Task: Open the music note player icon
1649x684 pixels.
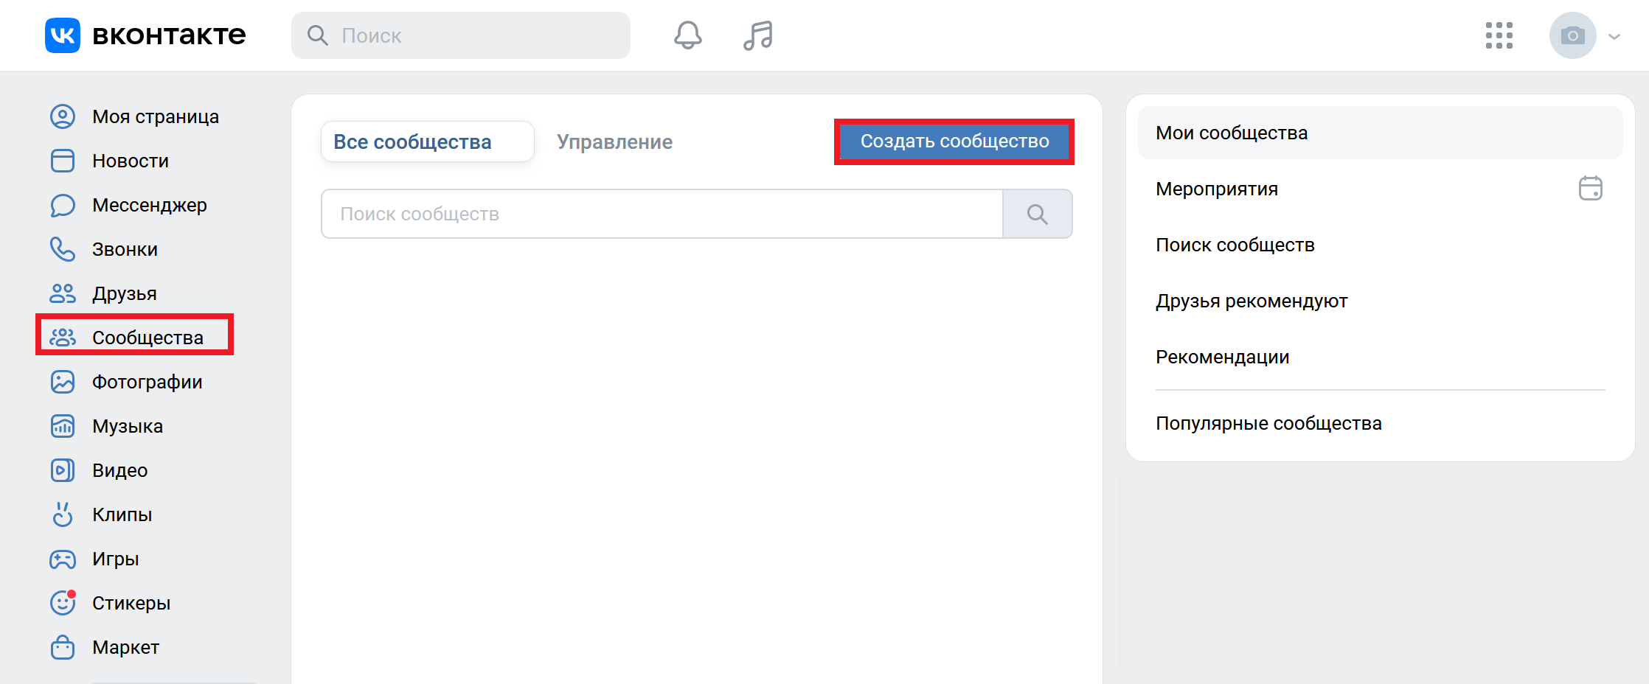Action: (x=757, y=35)
